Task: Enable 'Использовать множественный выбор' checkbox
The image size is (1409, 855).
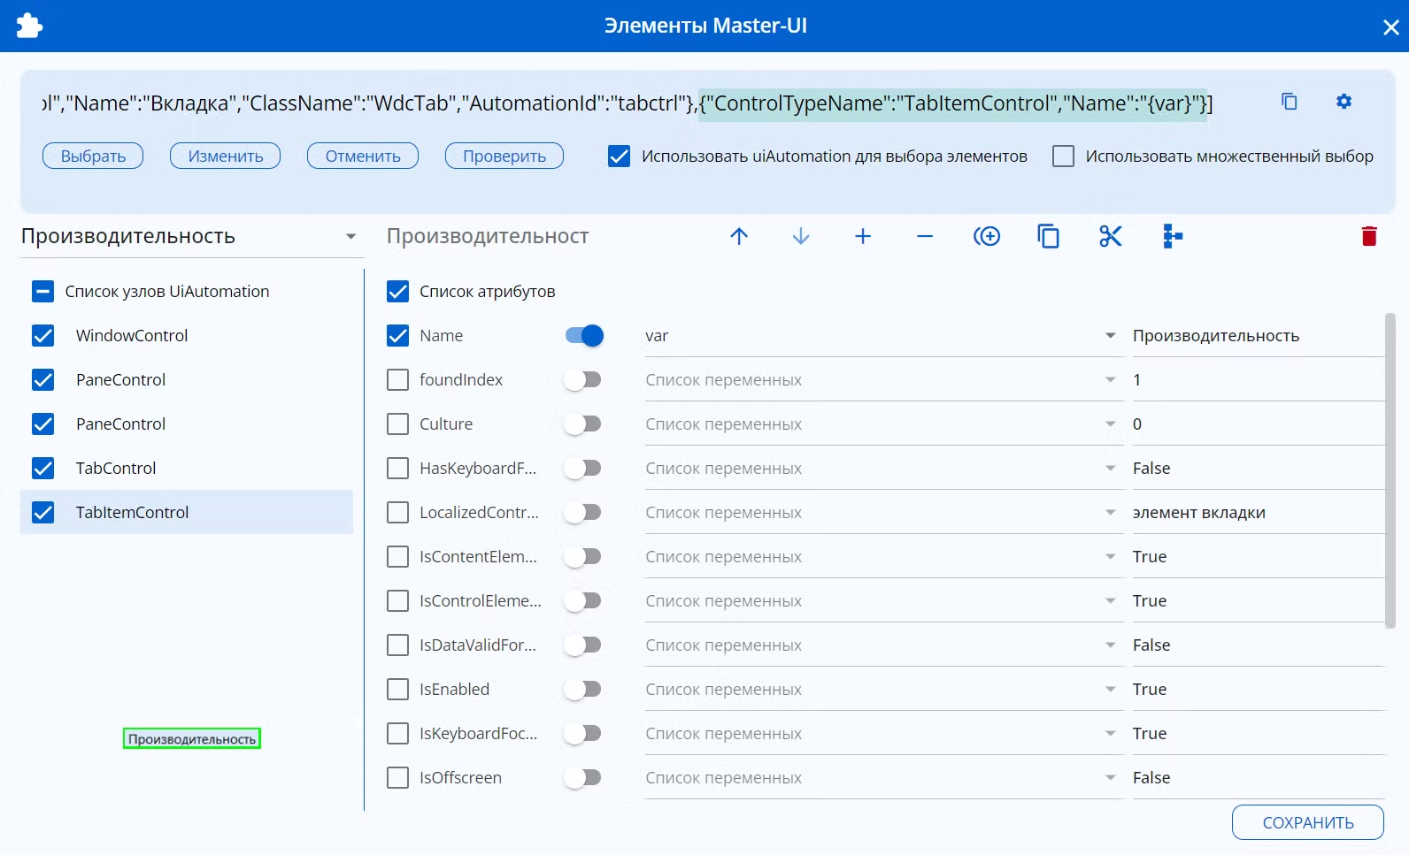Action: click(x=1063, y=156)
